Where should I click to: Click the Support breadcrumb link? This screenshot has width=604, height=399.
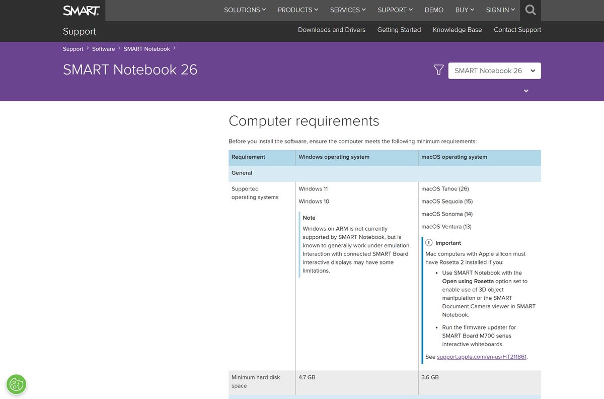coord(73,49)
